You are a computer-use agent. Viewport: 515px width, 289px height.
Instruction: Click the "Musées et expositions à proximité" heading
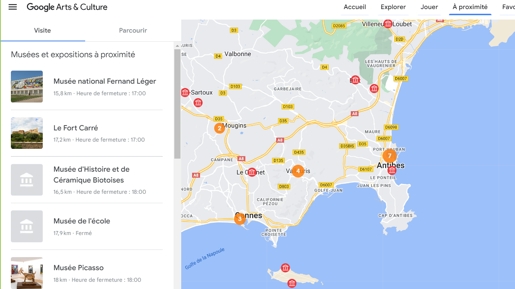click(x=73, y=55)
